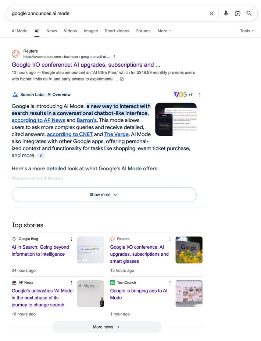Expand AI Overview with Show more
The height and width of the screenshot is (341, 261).
pos(104,195)
